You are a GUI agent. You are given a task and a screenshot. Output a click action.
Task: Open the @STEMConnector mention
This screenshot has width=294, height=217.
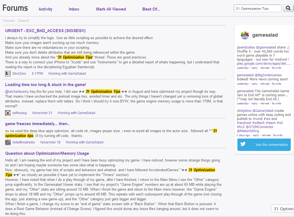(260, 127)
